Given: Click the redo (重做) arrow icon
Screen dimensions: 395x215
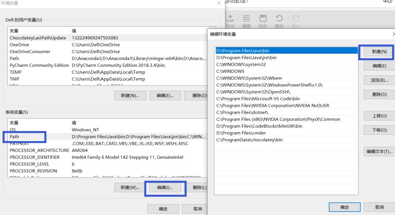Looking at the screenshot, I should [x=296, y=19].
